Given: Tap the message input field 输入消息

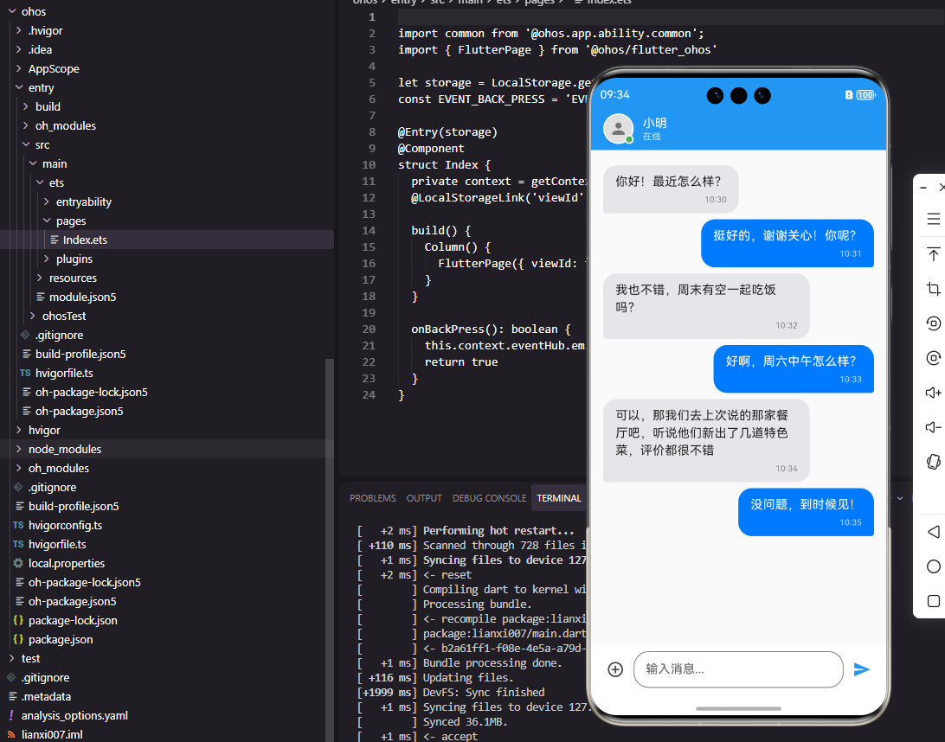Looking at the screenshot, I should [738, 669].
